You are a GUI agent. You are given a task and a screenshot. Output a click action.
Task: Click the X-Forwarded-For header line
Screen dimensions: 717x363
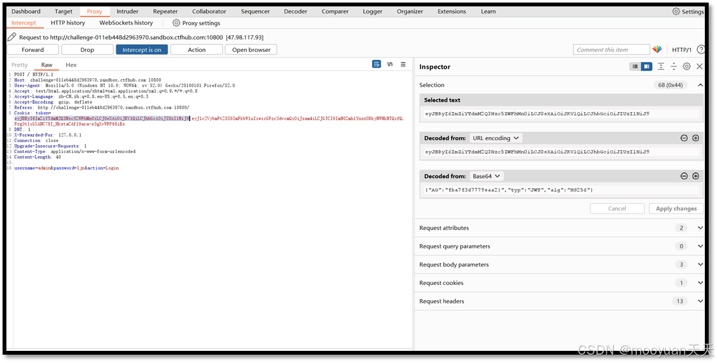pos(48,135)
